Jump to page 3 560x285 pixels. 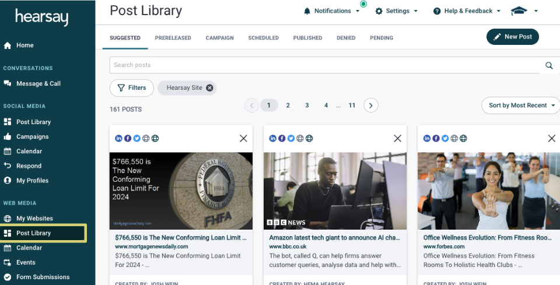(x=307, y=105)
